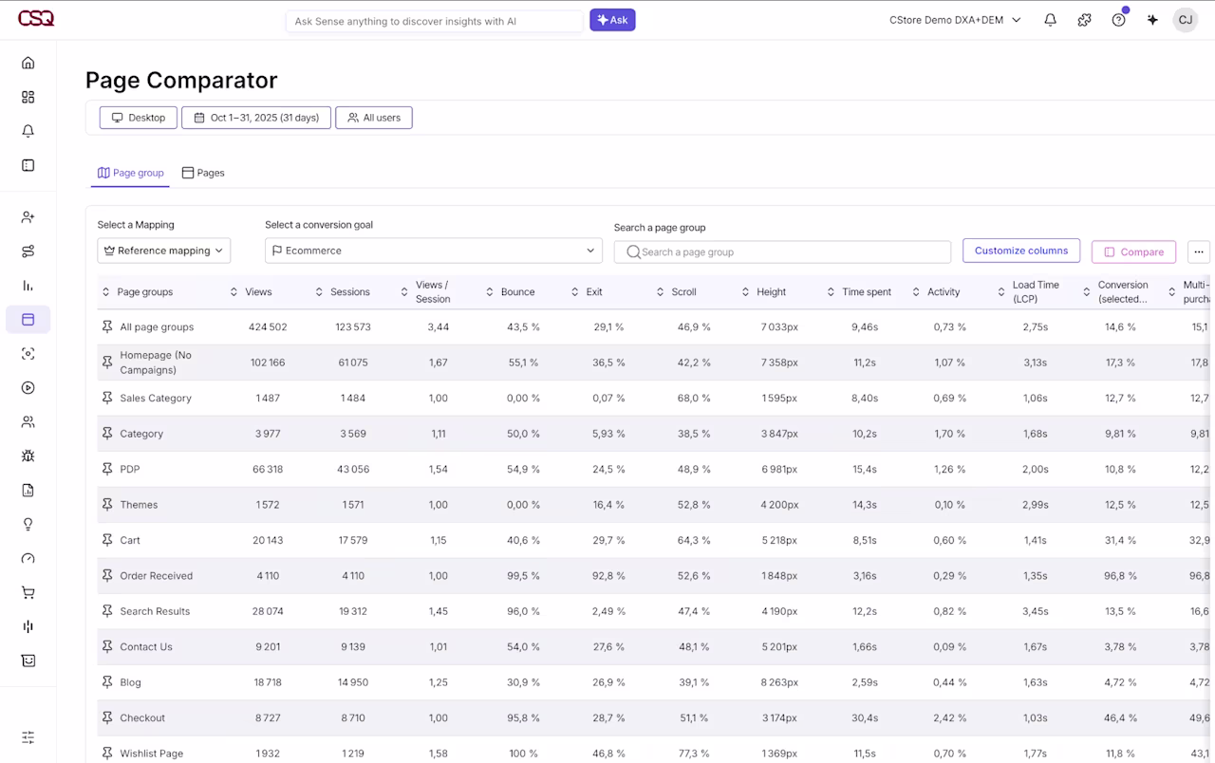
Task: Pin the Checkout page group row
Action: click(x=107, y=717)
